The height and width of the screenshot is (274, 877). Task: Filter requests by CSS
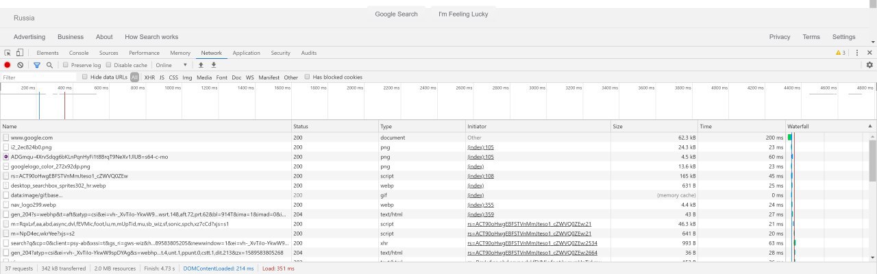(x=173, y=77)
